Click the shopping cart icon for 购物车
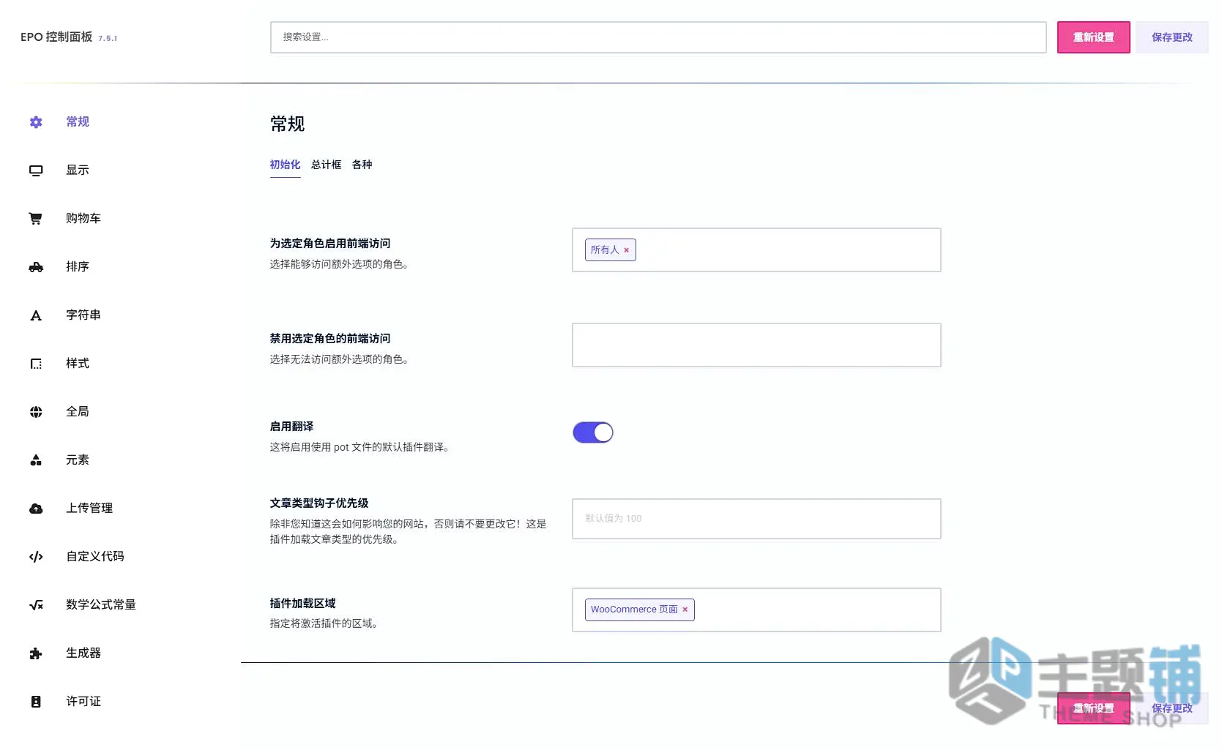The image size is (1222, 750). coord(35,219)
